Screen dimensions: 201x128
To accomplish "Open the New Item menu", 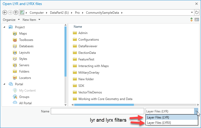I will [31, 20].
